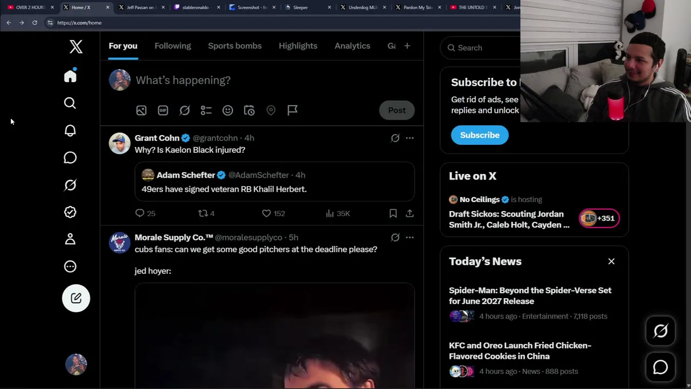Image resolution: width=691 pixels, height=389 pixels.
Task: Open the Verified badge icon in the sidebar
Action: [70, 212]
